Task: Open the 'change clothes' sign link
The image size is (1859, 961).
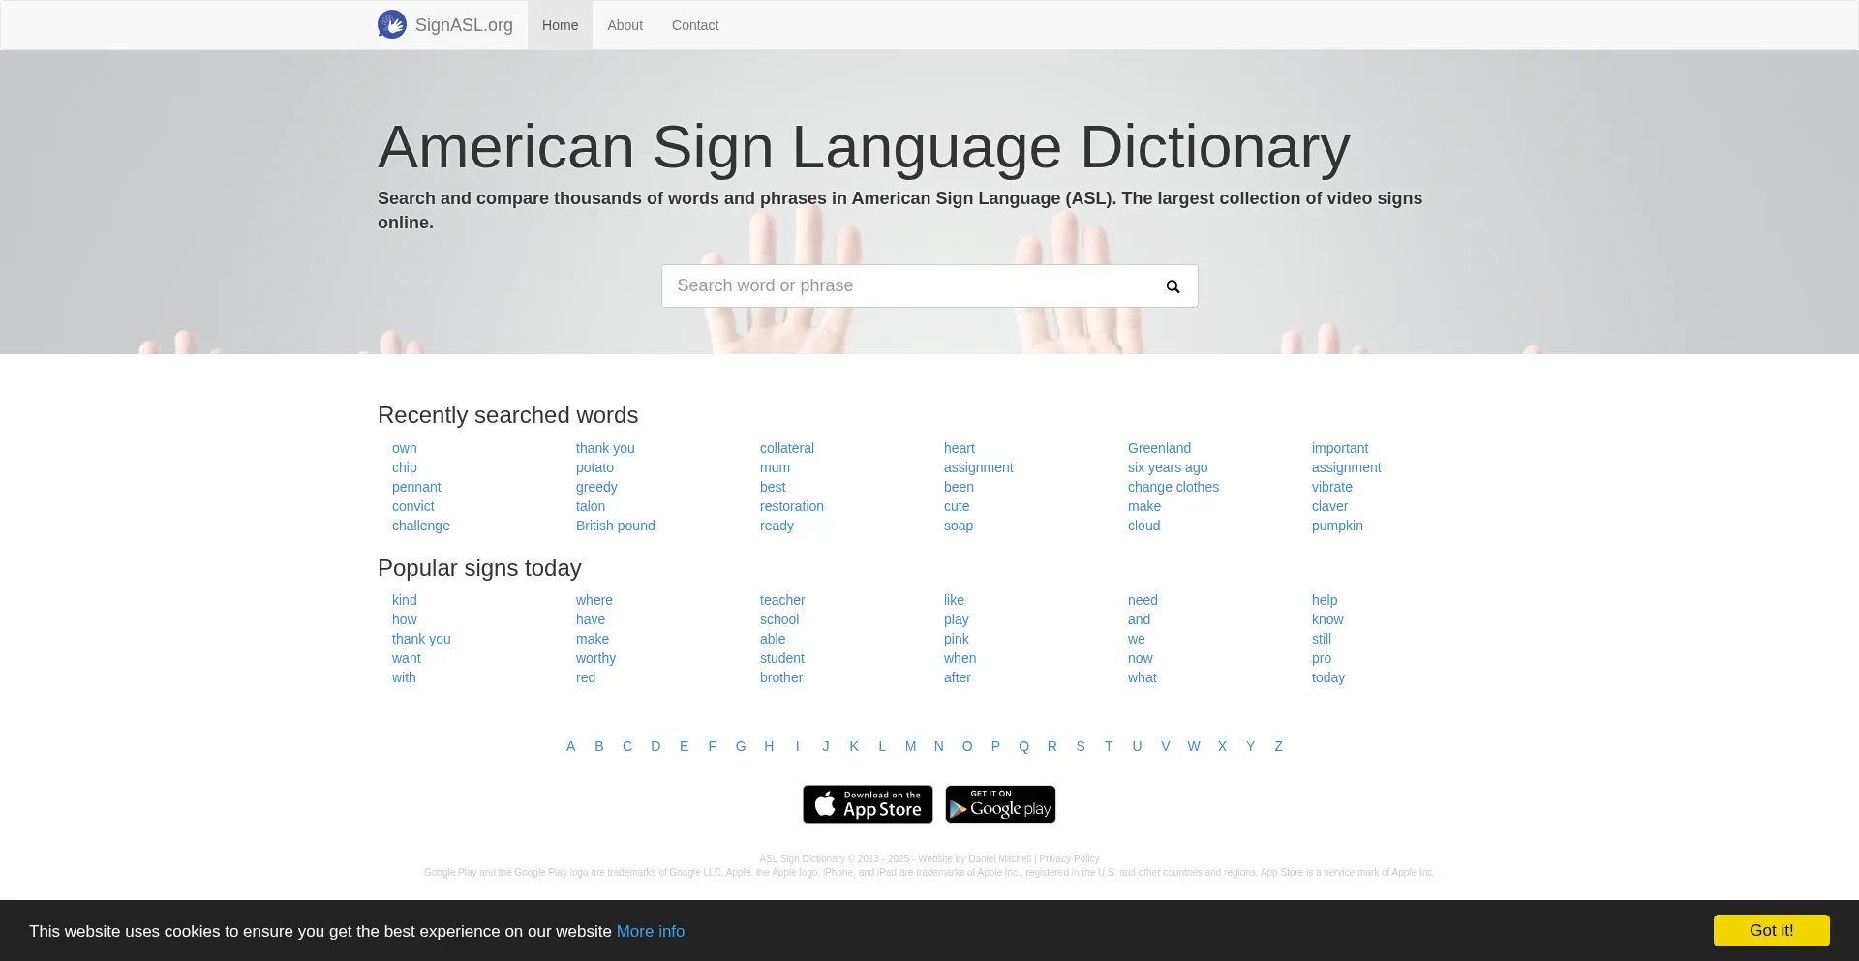Action: pyautogui.click(x=1173, y=487)
